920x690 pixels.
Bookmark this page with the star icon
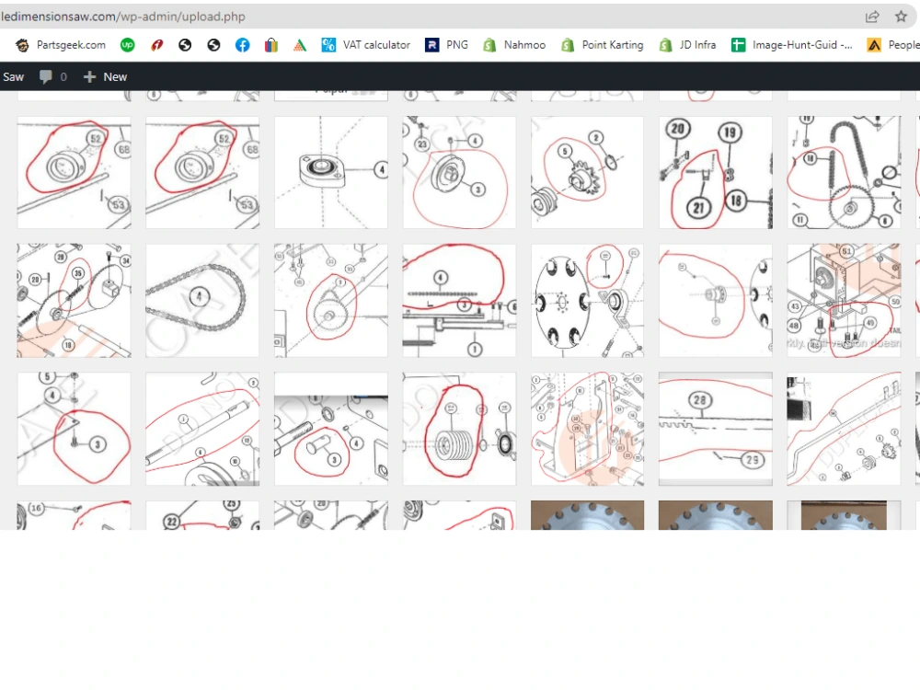click(902, 17)
